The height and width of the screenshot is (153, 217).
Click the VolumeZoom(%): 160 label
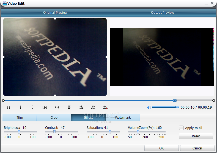[x=145, y=127]
